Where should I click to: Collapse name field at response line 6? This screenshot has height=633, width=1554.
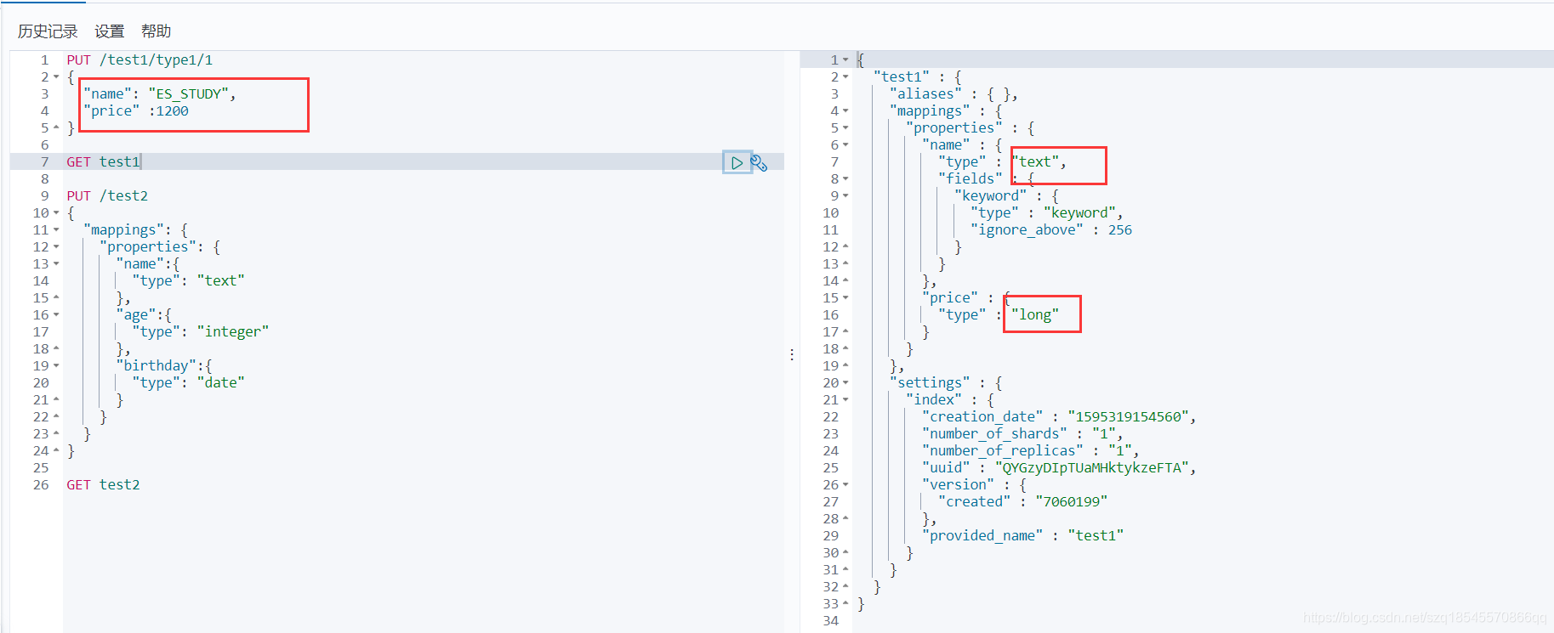(x=845, y=144)
